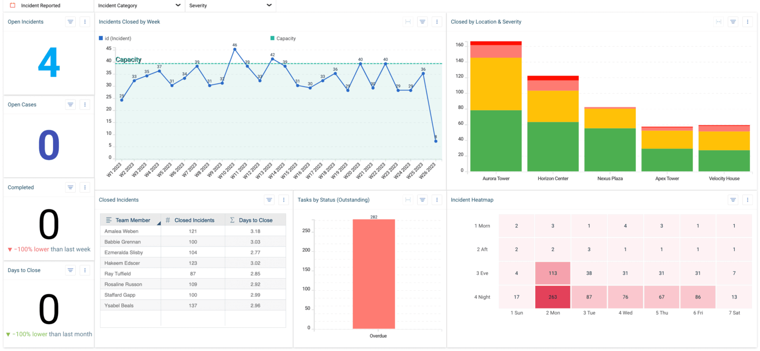Click the kebab menu on the Incident Heatmap panel
Viewport: 760px width, 351px height.
point(748,200)
